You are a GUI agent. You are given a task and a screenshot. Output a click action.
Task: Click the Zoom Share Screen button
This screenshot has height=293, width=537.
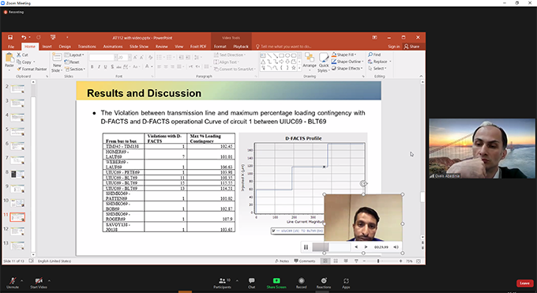[x=276, y=283]
